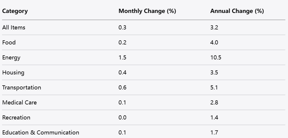Click Energy's monthly change value 1.5
This screenshot has height=138, width=288.
[x=122, y=58]
